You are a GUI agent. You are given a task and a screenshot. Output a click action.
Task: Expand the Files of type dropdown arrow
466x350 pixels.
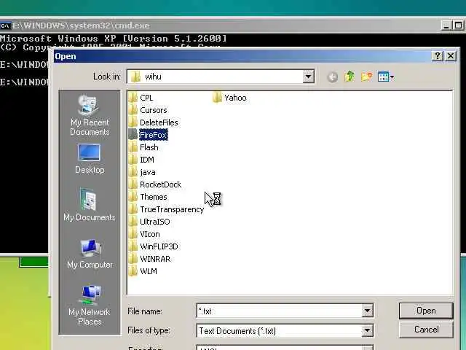(x=367, y=330)
